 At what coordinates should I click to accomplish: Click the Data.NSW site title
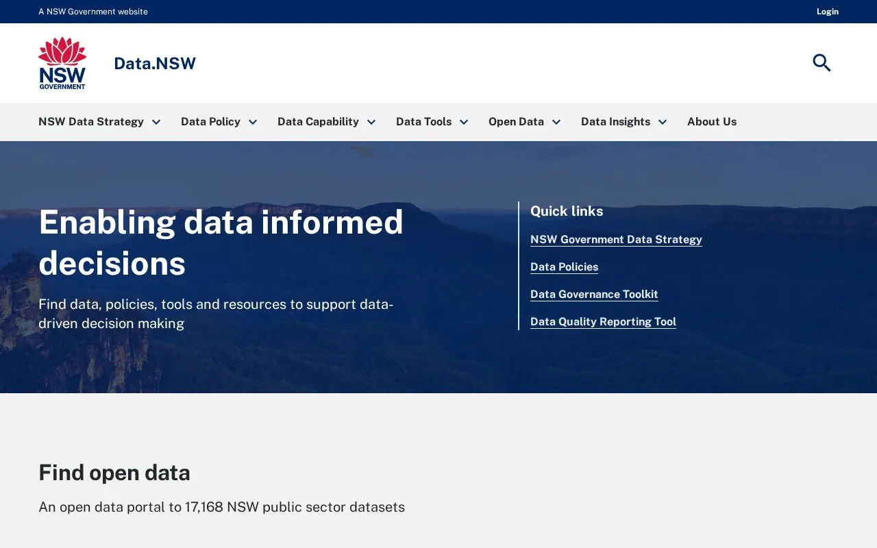155,63
